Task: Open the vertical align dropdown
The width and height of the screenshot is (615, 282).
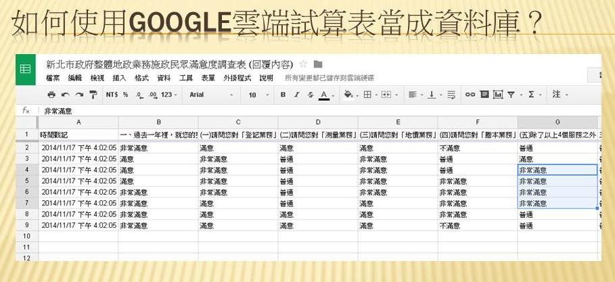Action: 434,95
